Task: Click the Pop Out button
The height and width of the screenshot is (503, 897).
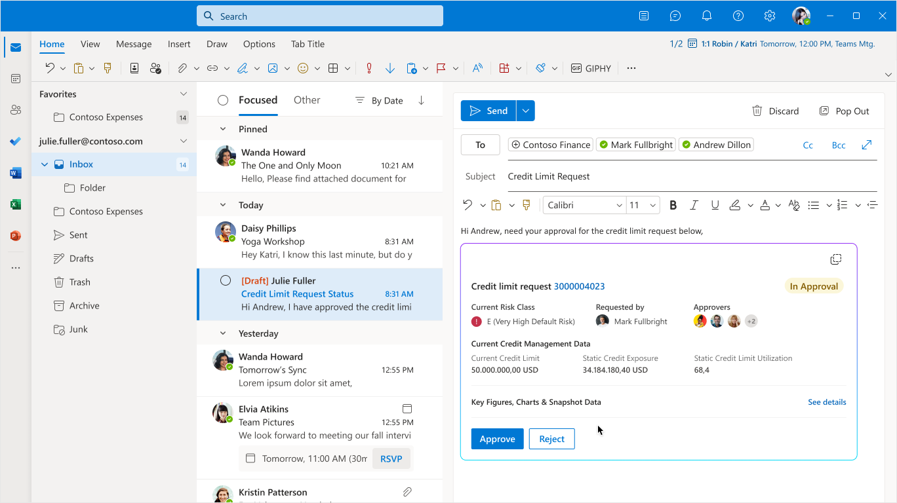Action: tap(844, 111)
